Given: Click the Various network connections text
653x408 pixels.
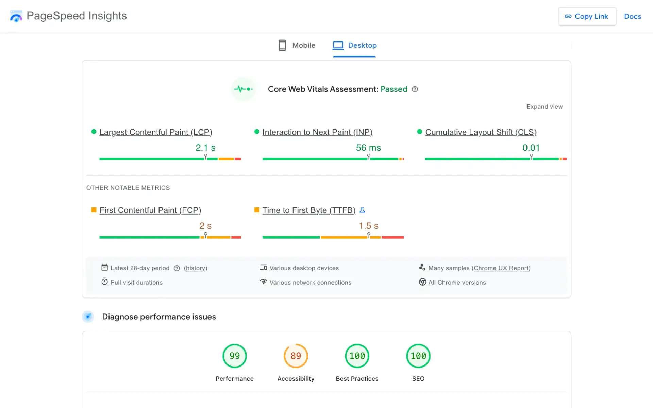Looking at the screenshot, I should point(310,283).
